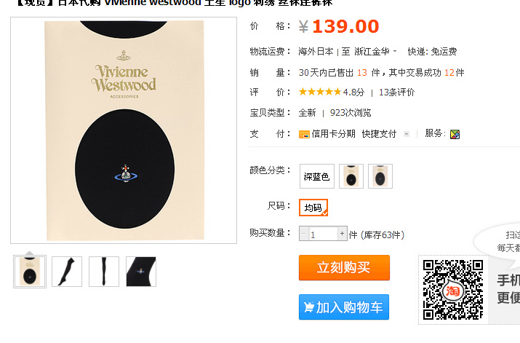Click the 立刻购买 buy now button
This screenshot has height=343, width=520.
tap(344, 267)
